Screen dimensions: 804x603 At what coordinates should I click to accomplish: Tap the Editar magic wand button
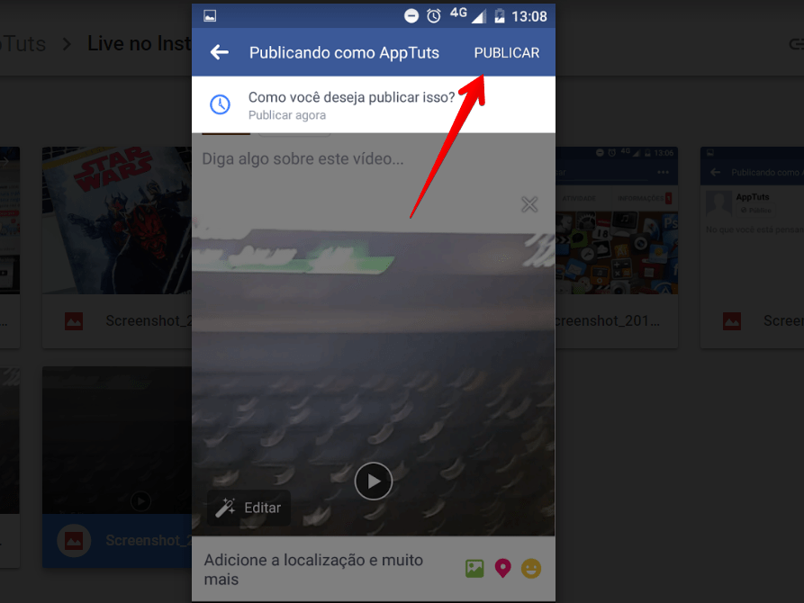248,508
